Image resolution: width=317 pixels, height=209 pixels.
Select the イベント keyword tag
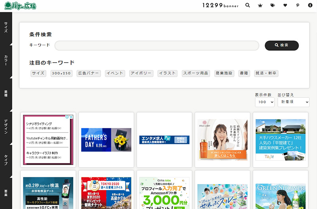click(115, 73)
